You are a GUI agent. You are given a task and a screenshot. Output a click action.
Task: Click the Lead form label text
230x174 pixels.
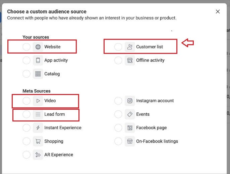pos(55,114)
